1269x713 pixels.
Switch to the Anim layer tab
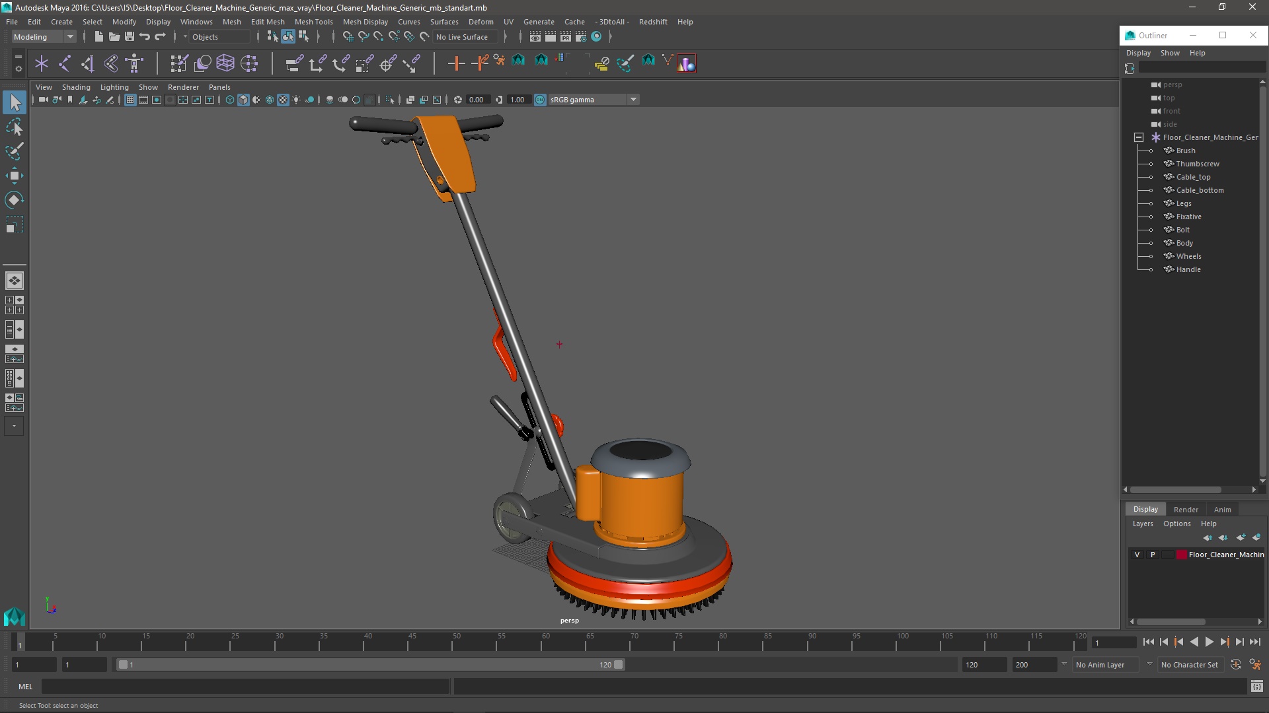(1222, 510)
